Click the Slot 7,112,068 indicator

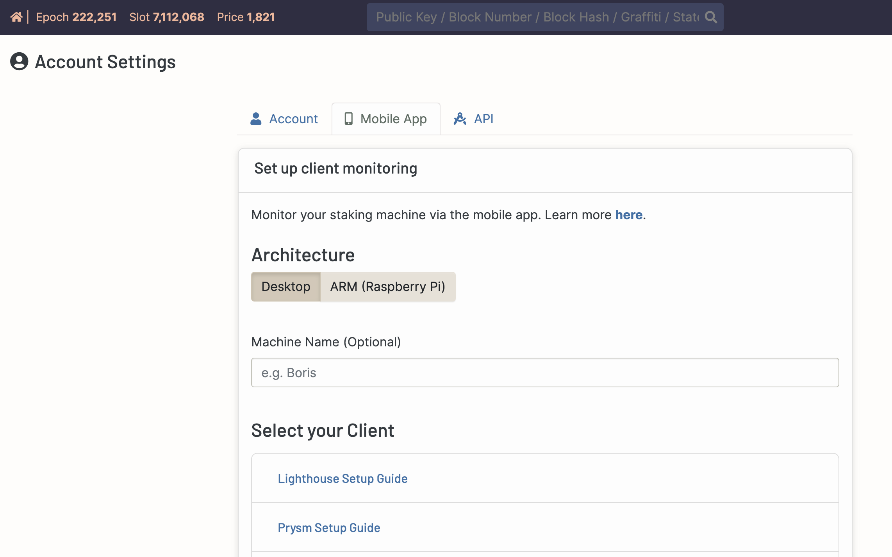tap(167, 17)
